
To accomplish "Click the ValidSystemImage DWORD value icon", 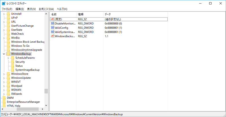I will point(53,32).
